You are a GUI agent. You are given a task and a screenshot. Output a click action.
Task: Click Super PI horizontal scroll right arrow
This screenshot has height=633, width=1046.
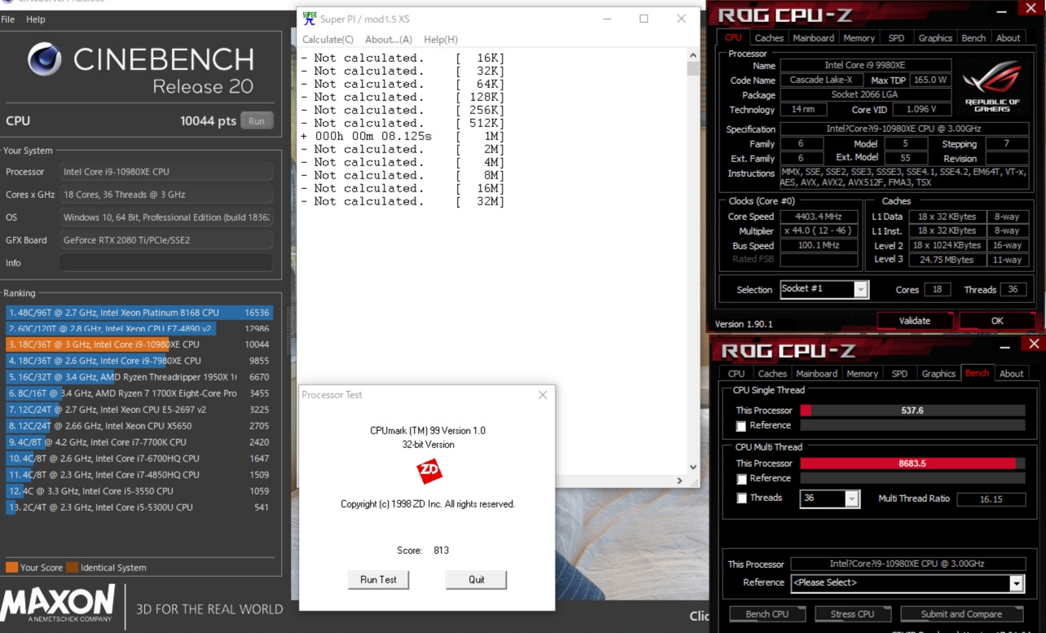(x=680, y=481)
